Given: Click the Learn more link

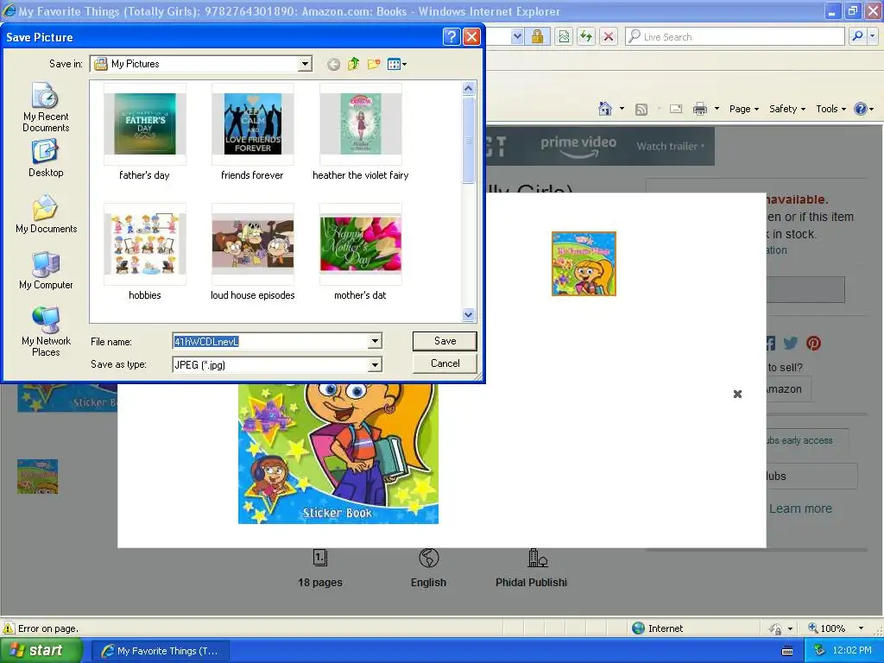Looking at the screenshot, I should 800,508.
